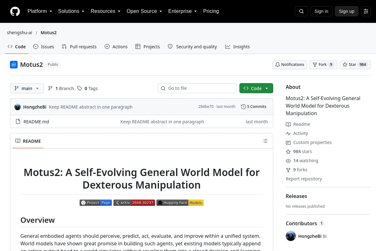Open README.md row commit message link

coord(162,122)
